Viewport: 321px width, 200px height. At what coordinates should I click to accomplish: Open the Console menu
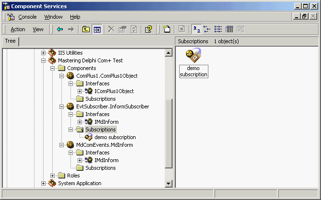click(27, 17)
